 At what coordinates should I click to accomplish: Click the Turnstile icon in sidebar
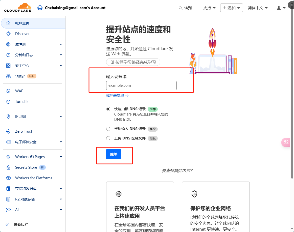pyautogui.click(x=8, y=102)
